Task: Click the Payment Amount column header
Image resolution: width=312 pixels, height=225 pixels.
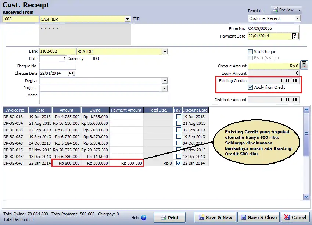Action: click(126, 110)
